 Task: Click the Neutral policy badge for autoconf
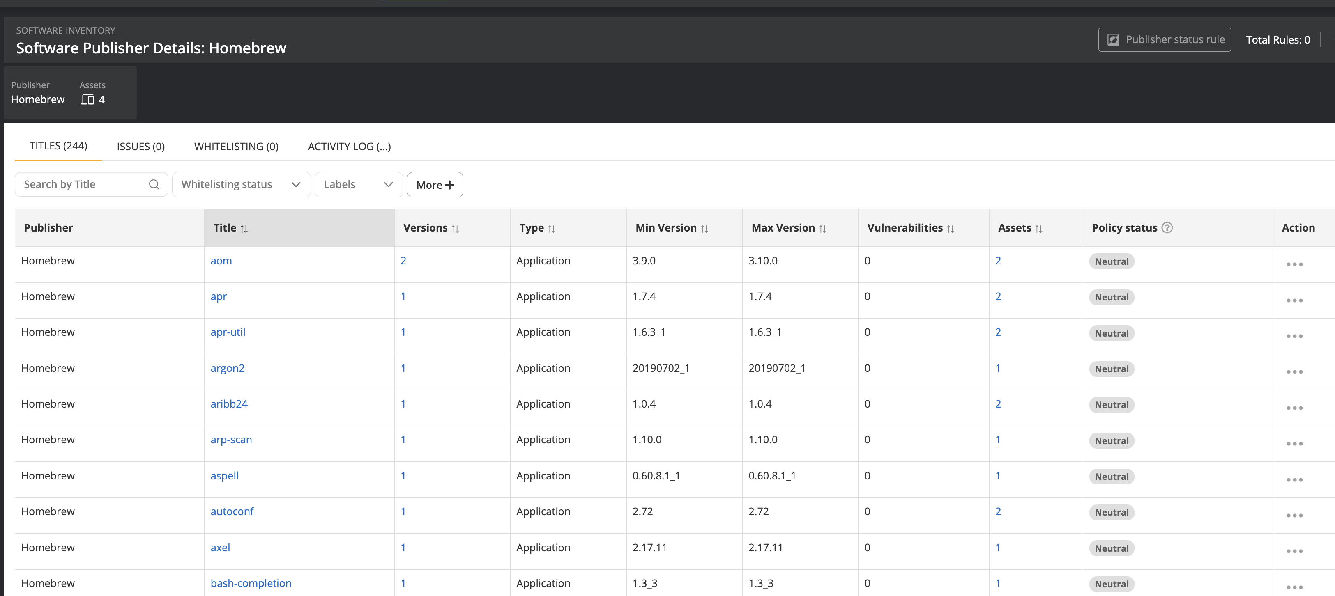coord(1111,512)
